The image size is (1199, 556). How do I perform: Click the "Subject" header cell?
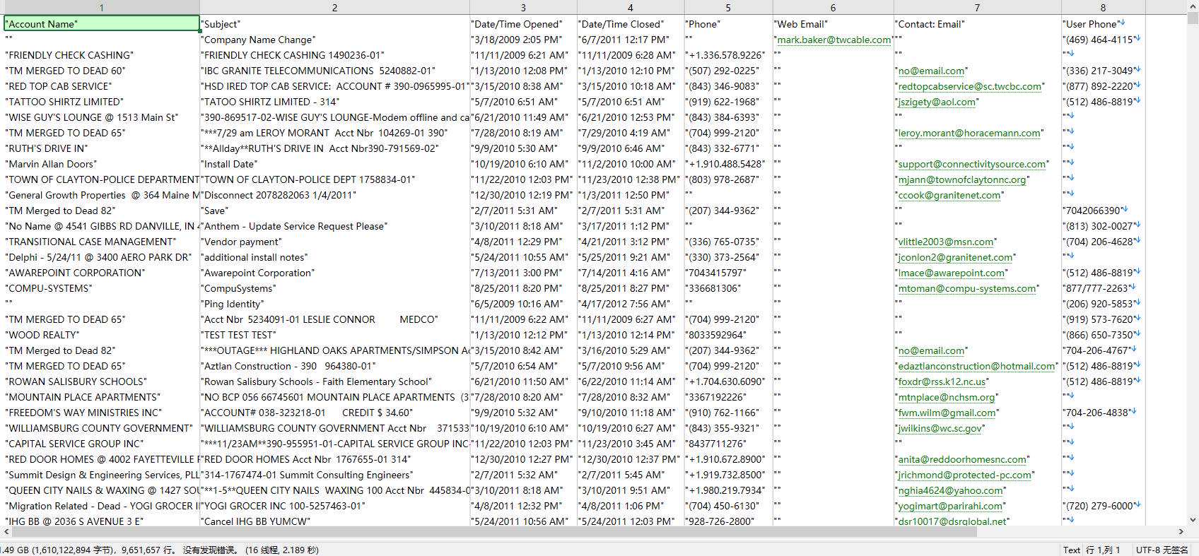pos(334,24)
